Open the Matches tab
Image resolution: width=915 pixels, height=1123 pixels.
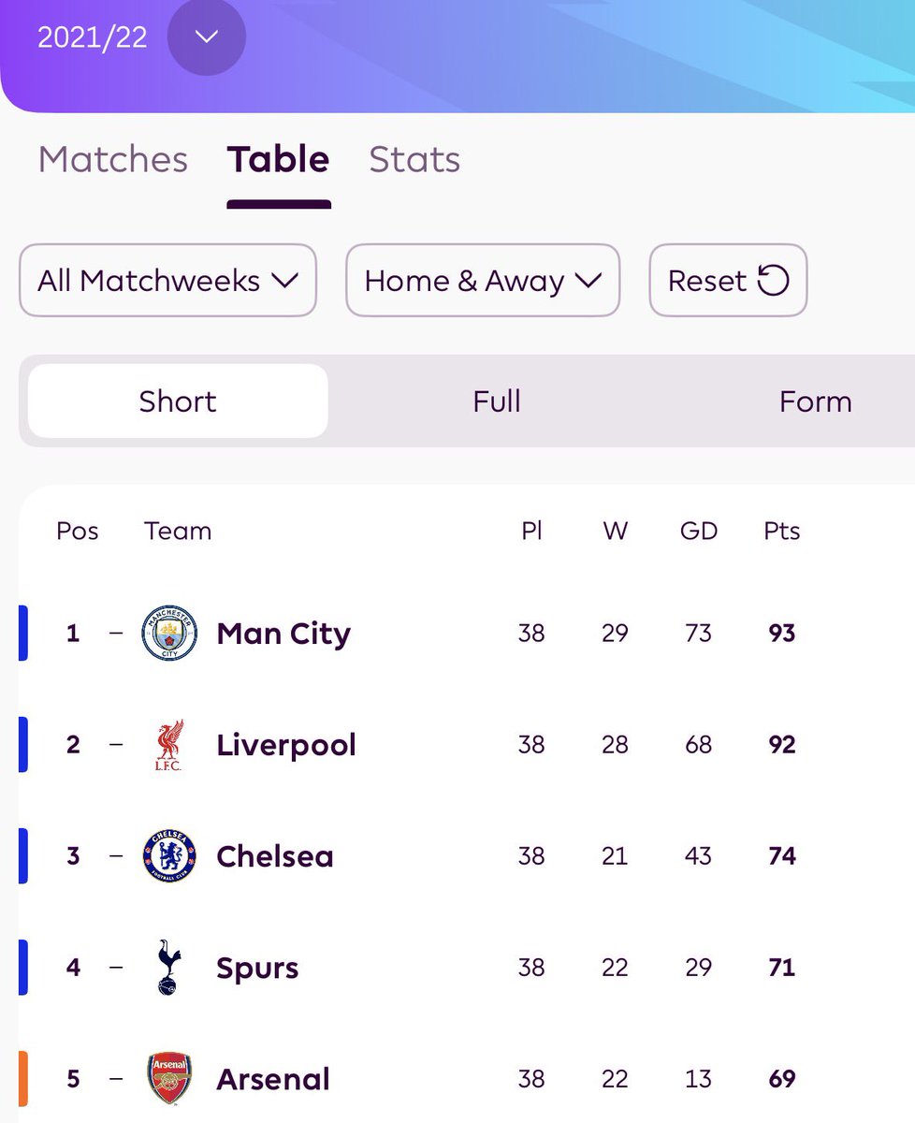[113, 159]
